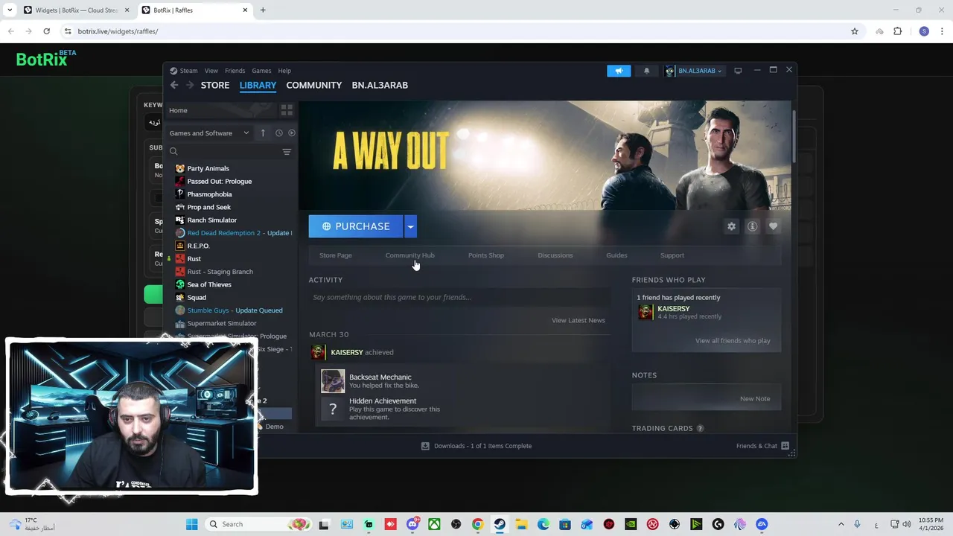Add A Way Out to favorites heart
Image resolution: width=953 pixels, height=536 pixels.
(x=773, y=226)
